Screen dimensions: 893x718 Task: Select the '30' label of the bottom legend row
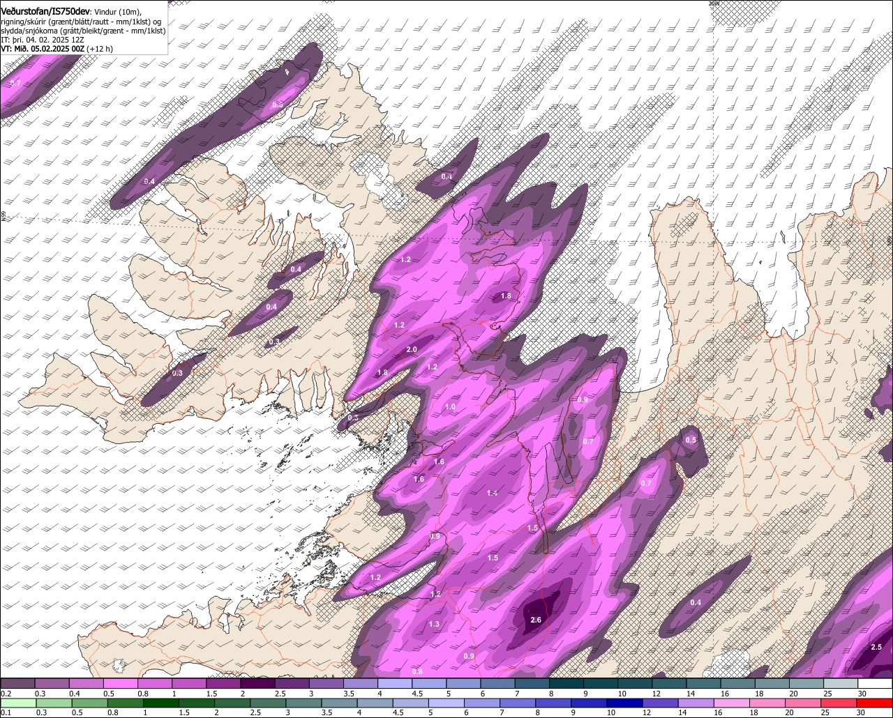click(x=862, y=713)
